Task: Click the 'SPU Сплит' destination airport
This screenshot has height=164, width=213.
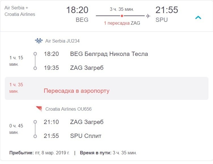Action: pyautogui.click(x=86, y=136)
